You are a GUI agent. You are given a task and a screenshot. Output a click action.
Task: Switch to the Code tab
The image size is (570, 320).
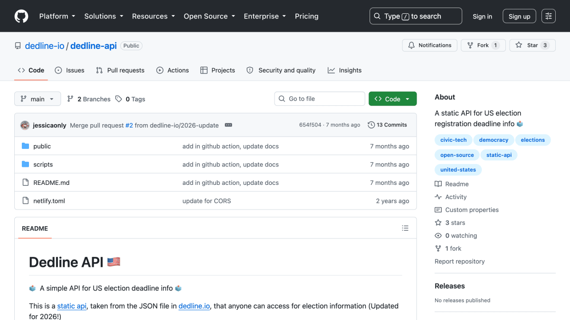31,70
